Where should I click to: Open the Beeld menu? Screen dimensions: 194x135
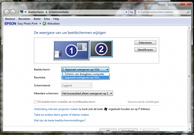[x=37, y=19]
